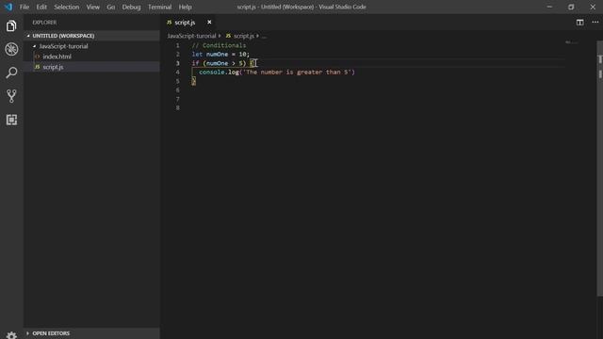603x339 pixels.
Task: Collapse the UNTITLED (WORKSPACE) section
Action: click(x=92, y=36)
